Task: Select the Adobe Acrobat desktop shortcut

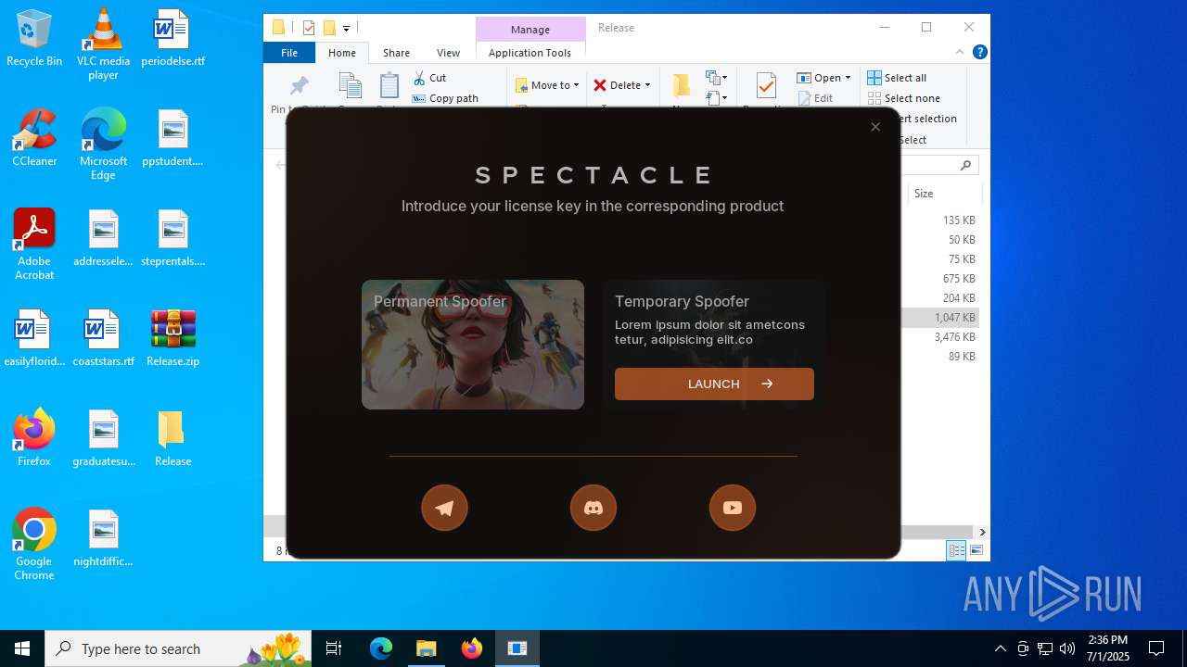Action: coord(34,245)
